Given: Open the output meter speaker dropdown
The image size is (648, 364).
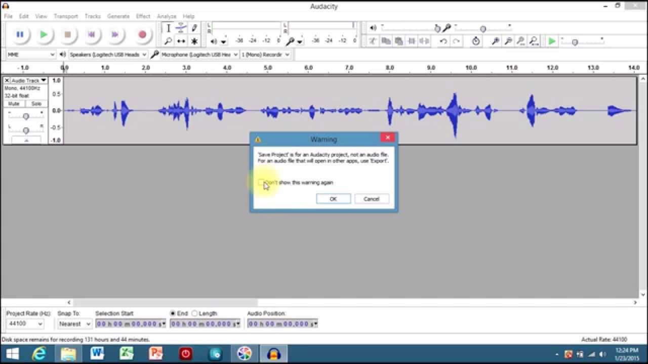Looking at the screenshot, I should point(223,42).
